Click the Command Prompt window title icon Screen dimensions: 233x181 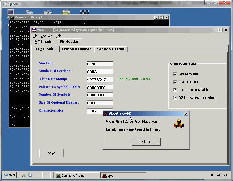coord(12,18)
